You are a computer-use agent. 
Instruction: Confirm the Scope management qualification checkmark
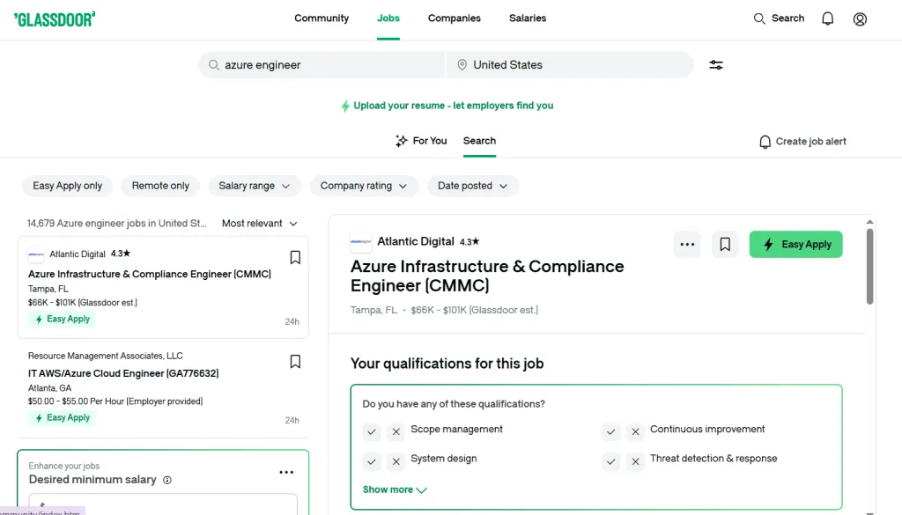tap(372, 432)
